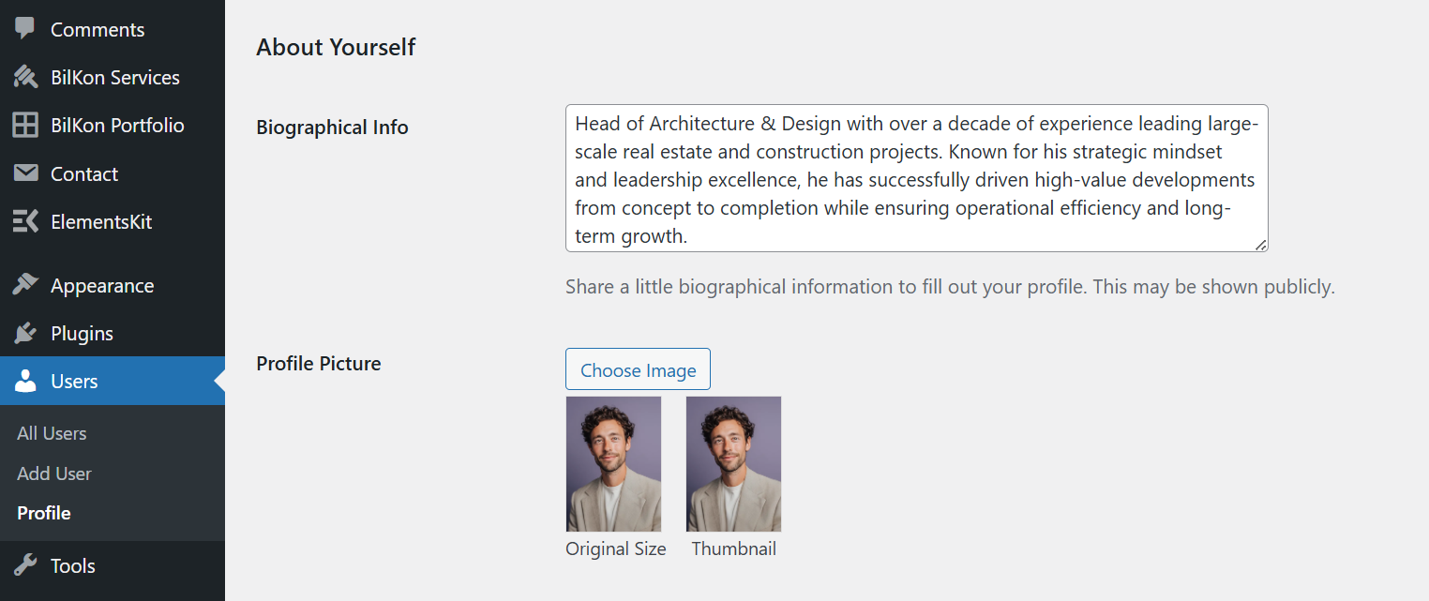The width and height of the screenshot is (1429, 601).
Task: Open the Appearance menu label
Action: tap(102, 286)
